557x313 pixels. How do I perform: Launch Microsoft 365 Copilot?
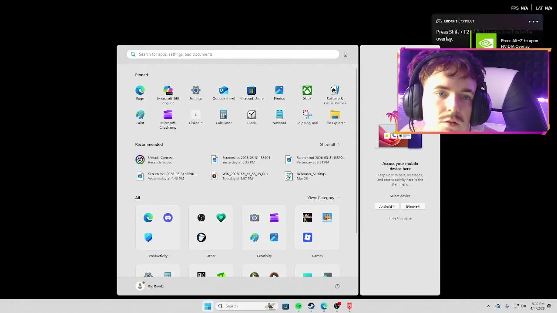(168, 95)
